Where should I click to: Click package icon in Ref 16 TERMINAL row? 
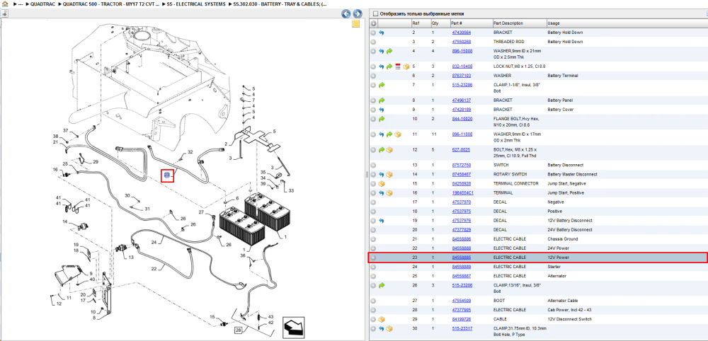point(389,193)
